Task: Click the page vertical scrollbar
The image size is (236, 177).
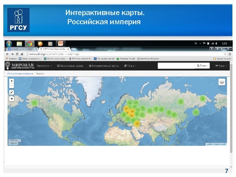Action: pos(231,108)
